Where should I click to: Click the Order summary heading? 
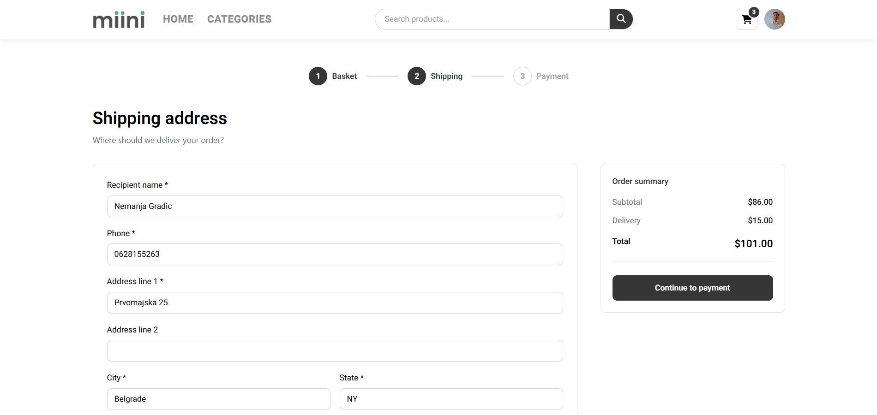tap(640, 181)
